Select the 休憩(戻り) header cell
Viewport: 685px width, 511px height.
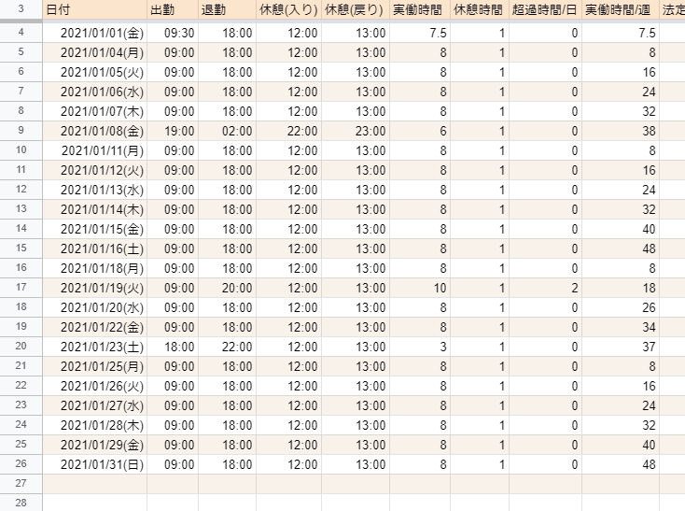(x=356, y=9)
